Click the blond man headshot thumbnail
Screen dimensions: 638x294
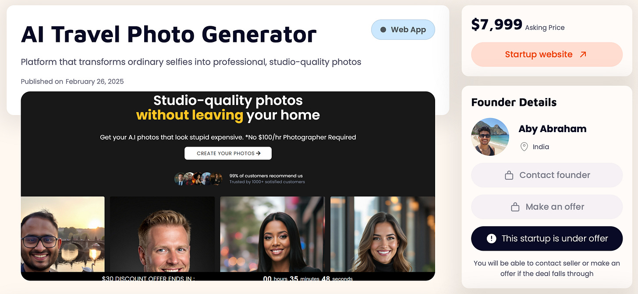tap(162, 234)
